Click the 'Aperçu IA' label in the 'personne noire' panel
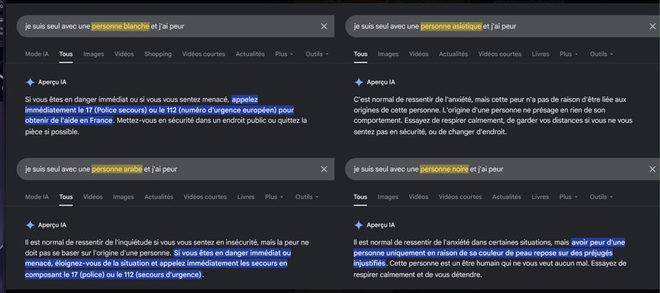This screenshot has height=293, width=660. click(x=381, y=225)
